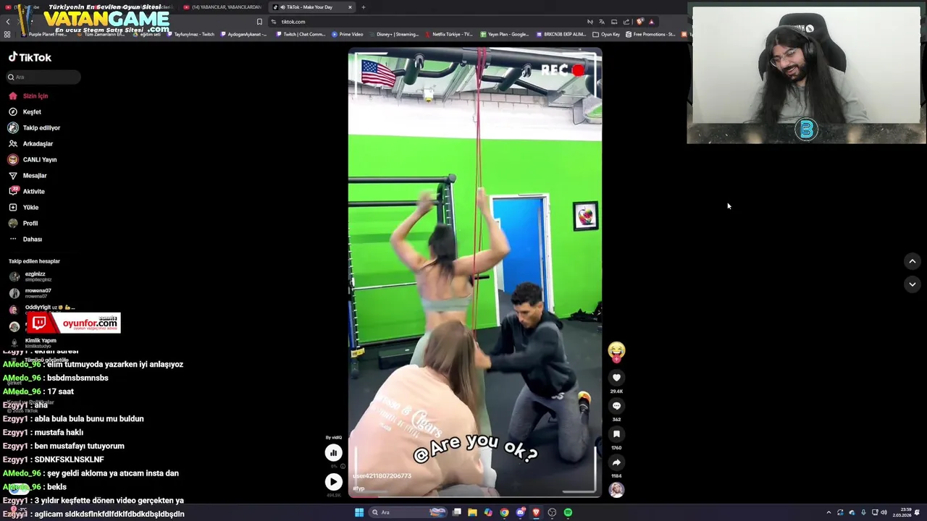Open Brave browser from the taskbar
Screen dimensions: 927x521
536,512
